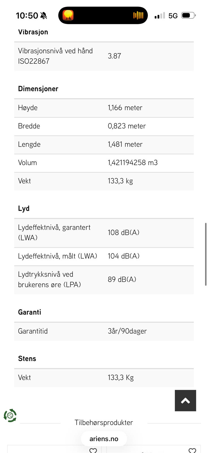Select the Volum value 1,421194258 m3

tap(133, 163)
